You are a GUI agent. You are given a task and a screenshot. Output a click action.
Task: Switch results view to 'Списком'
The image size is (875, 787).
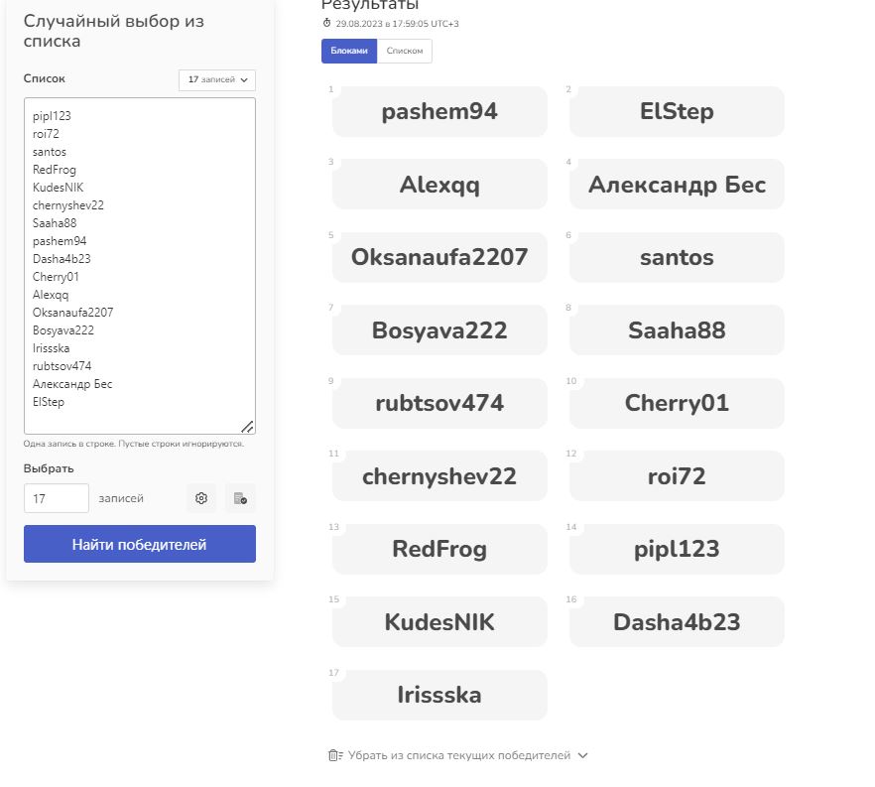point(404,51)
